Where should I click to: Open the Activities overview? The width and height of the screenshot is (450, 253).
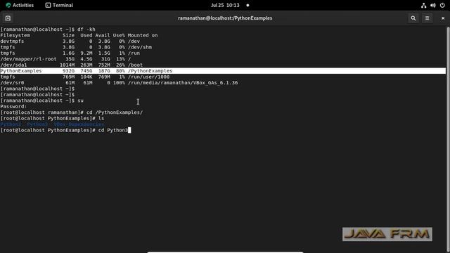coord(20,5)
